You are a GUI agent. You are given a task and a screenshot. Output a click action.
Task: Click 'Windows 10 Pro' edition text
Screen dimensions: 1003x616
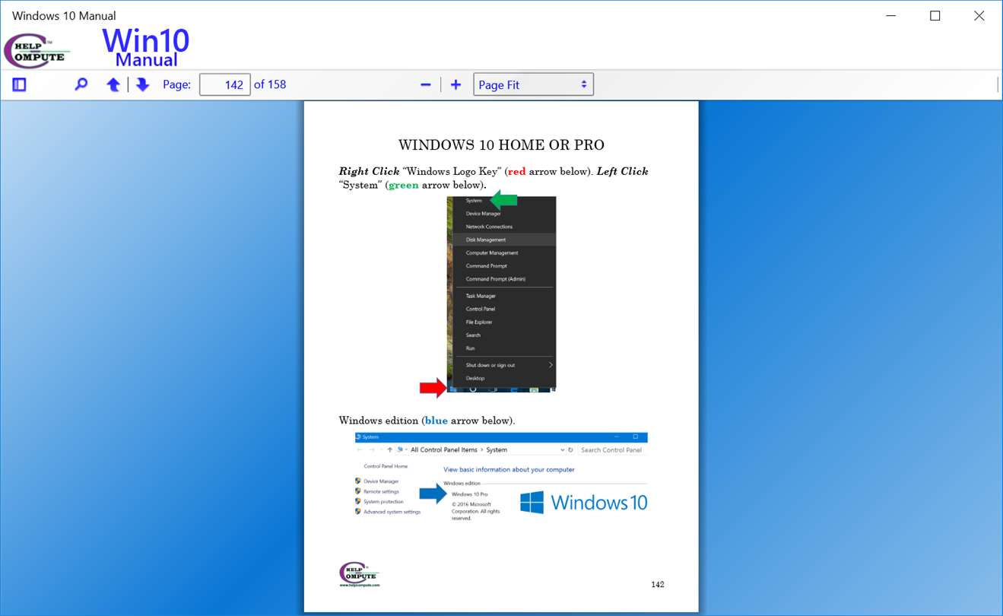click(x=469, y=494)
